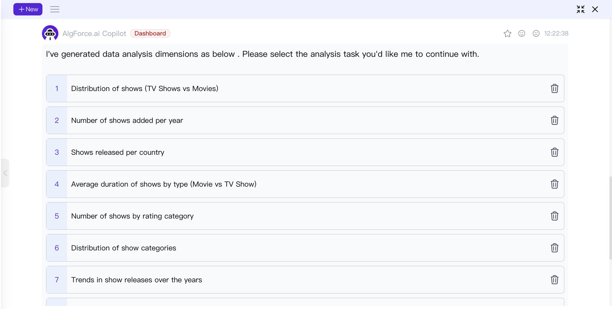
Task: Select Distribution of shows (TV Shows vs Movies)
Action: pyautogui.click(x=305, y=88)
